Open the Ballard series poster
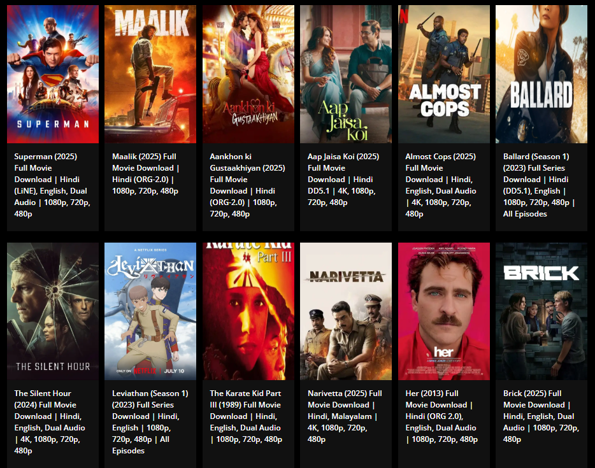595x468 pixels. point(541,74)
